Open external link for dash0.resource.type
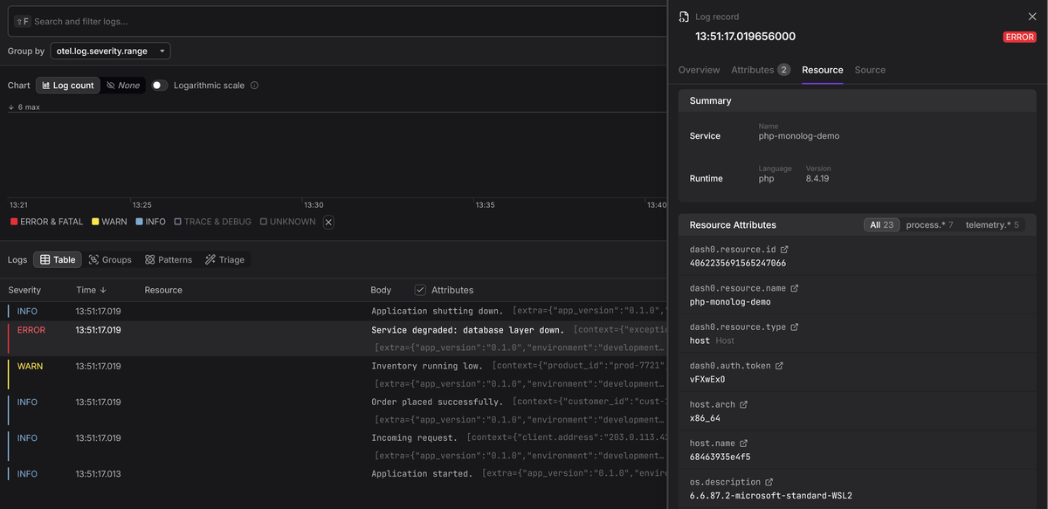The width and height of the screenshot is (1048, 509). click(795, 327)
